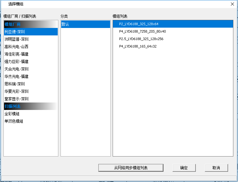Select the 默认 category
This screenshot has height=182, width=238.
(x=65, y=24)
